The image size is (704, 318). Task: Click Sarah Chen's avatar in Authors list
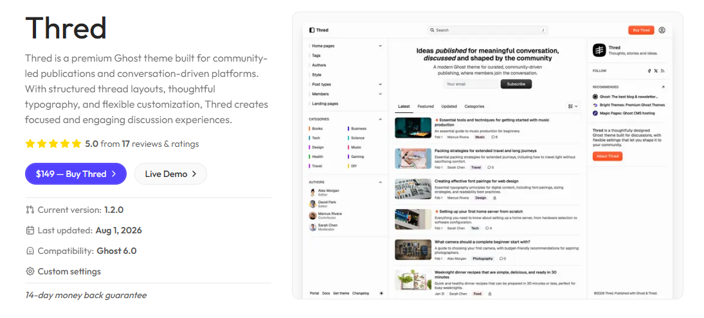point(312,228)
